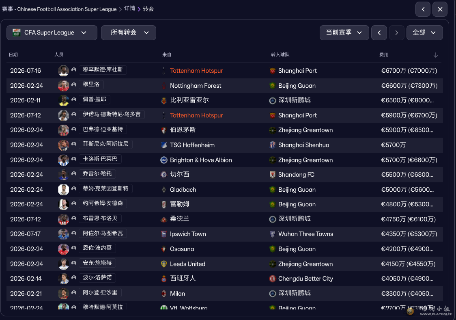Open player 穆里洛

pyautogui.click(x=91, y=84)
